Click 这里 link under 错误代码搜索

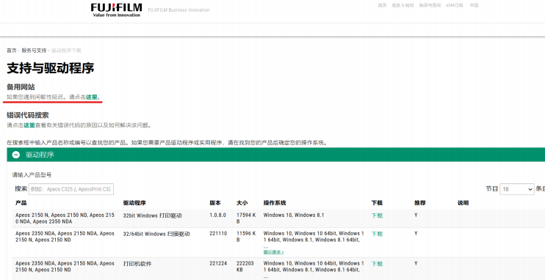[x=29, y=125]
